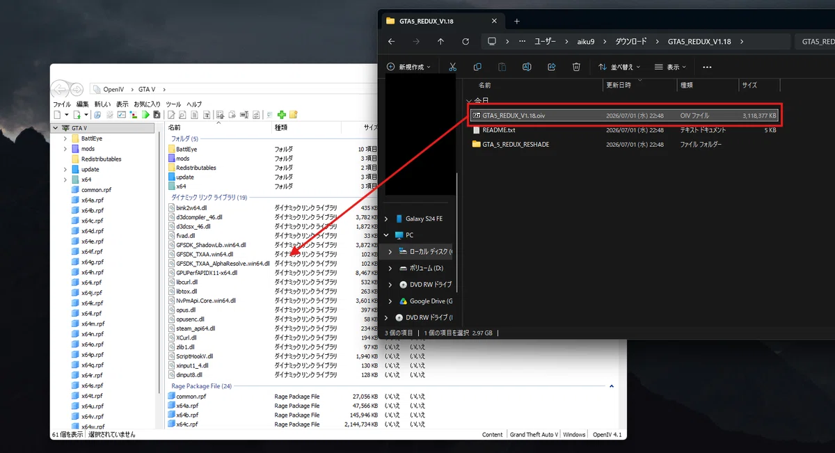The image size is (835, 453).
Task: Open the 新しい menu in OpenIV
Action: click(x=102, y=104)
